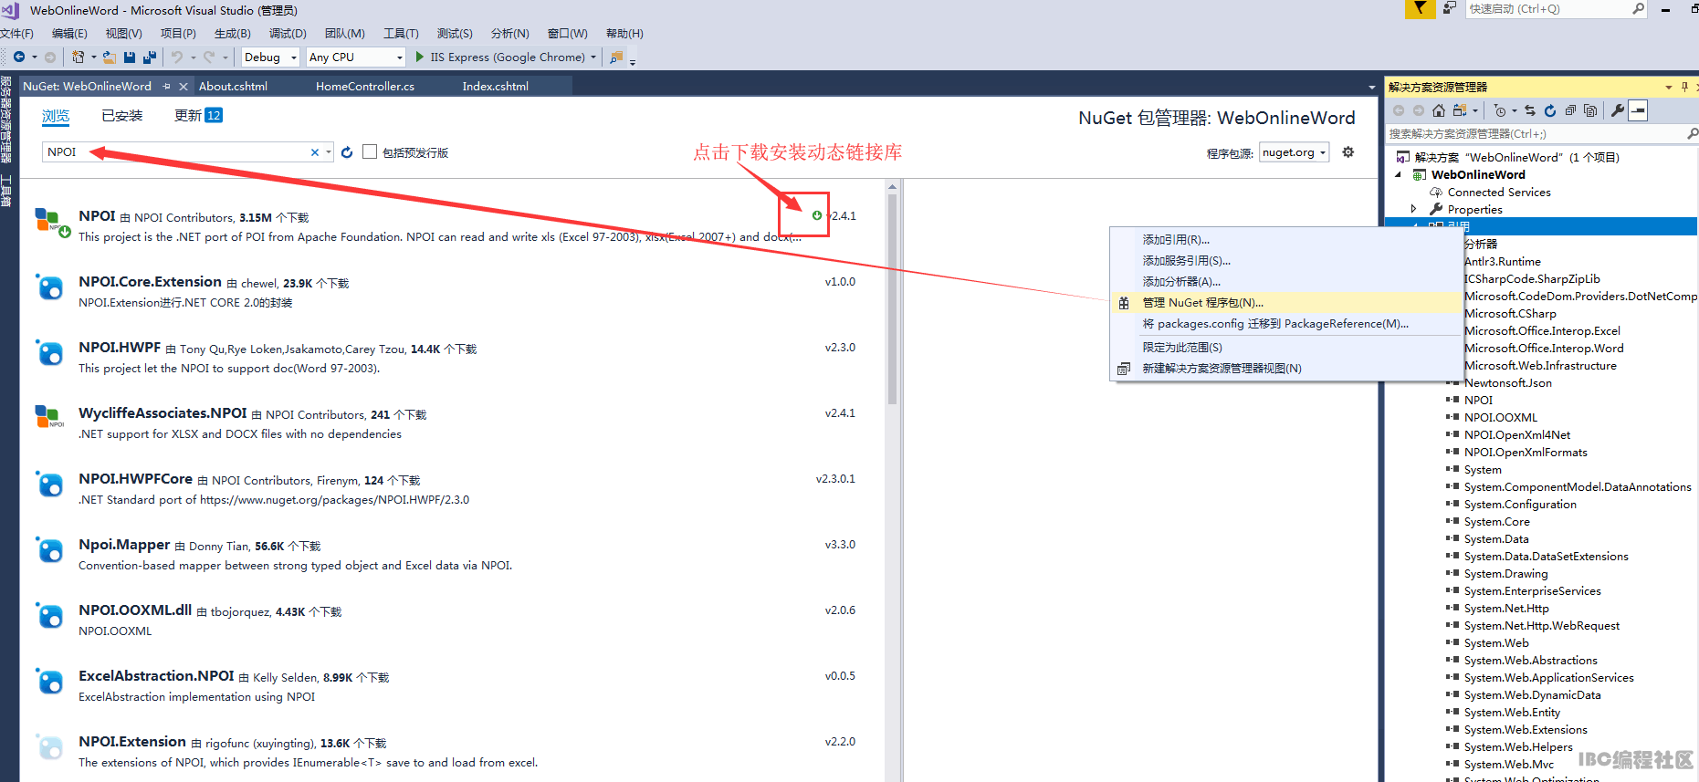Click Show All Files icon
The width and height of the screenshot is (1699, 782).
1590,110
